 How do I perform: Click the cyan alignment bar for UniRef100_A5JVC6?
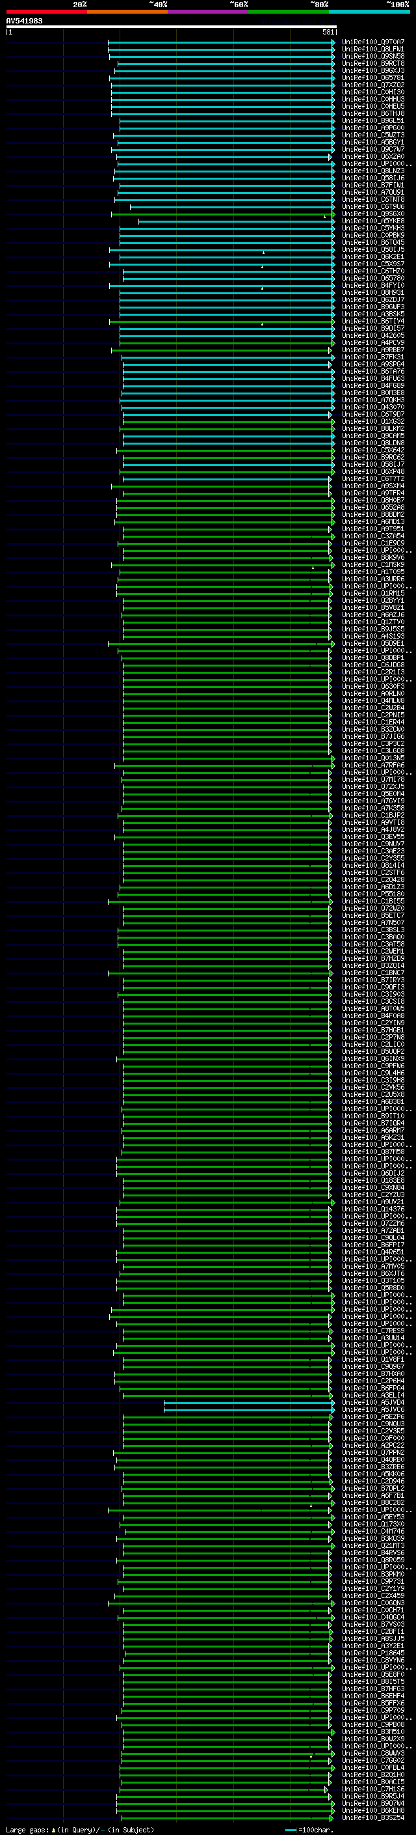[249, 1409]
